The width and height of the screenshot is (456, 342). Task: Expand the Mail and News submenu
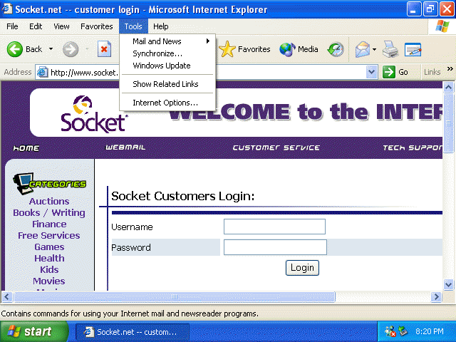pyautogui.click(x=167, y=41)
